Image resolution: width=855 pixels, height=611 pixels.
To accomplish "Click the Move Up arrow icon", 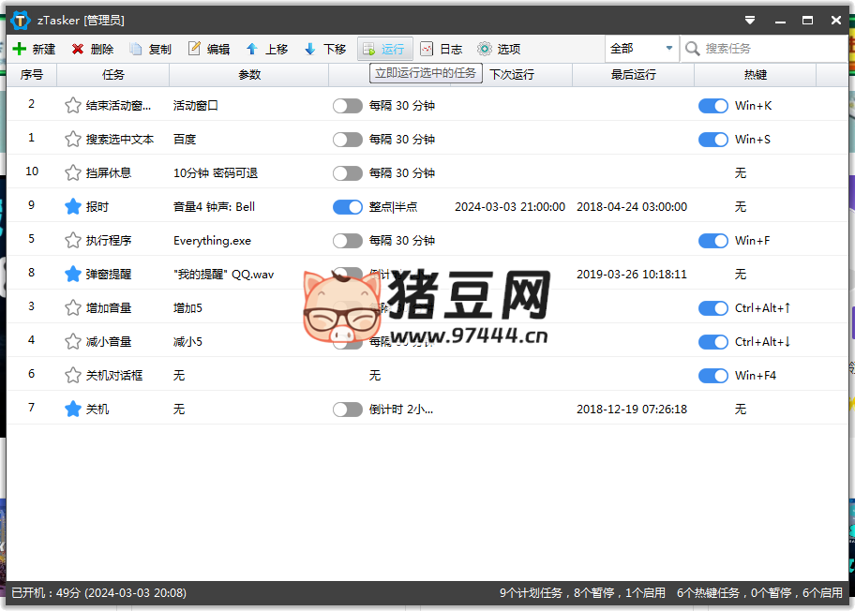I will tap(252, 49).
